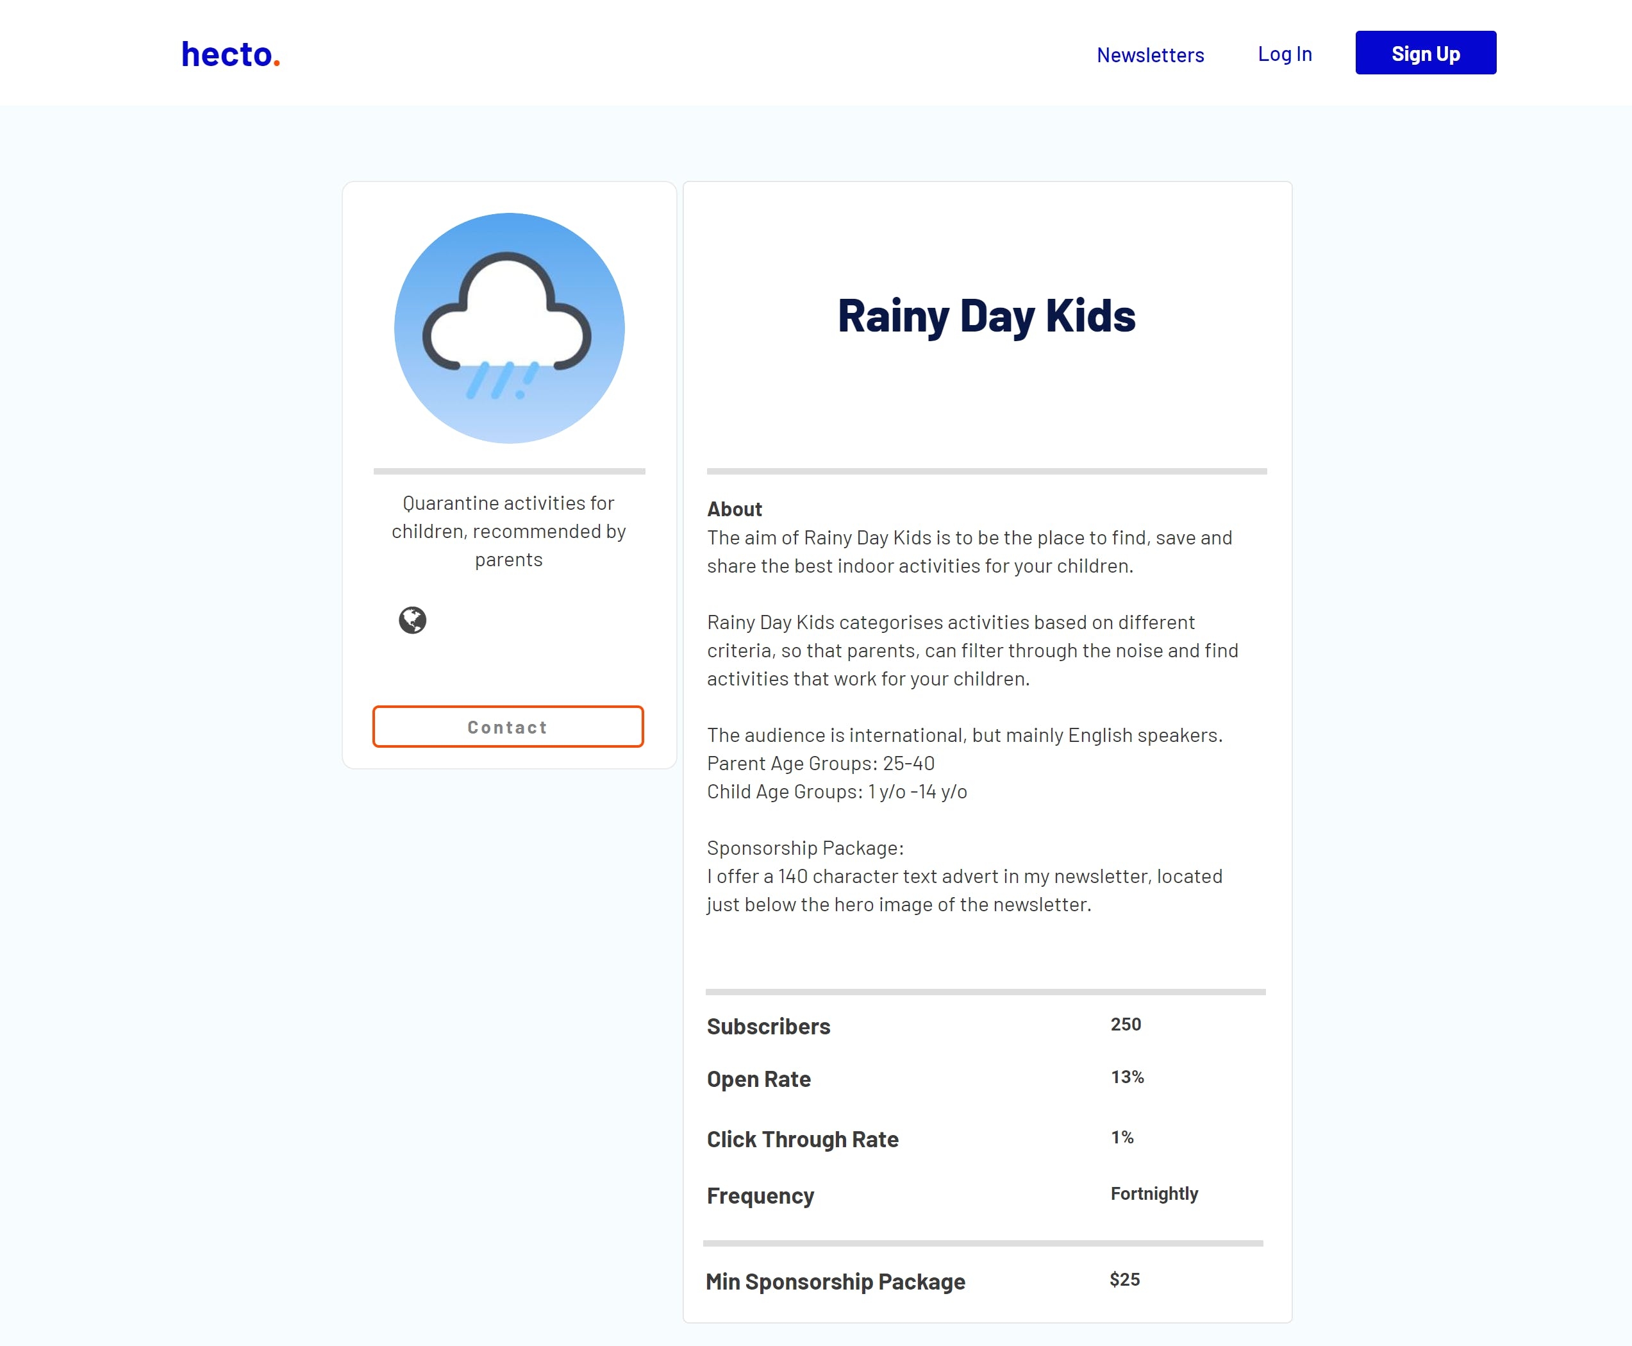This screenshot has width=1632, height=1346.
Task: Select the 13% open rate value
Action: pos(1127,1077)
